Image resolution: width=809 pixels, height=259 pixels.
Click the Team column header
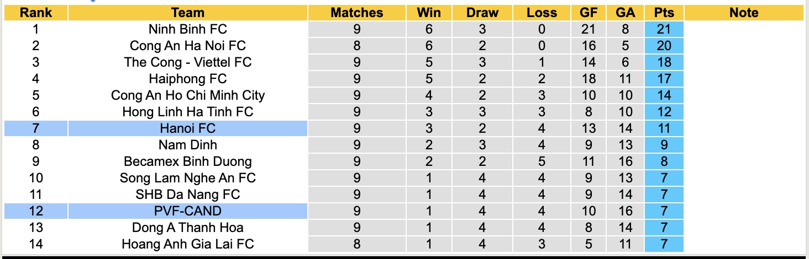pyautogui.click(x=188, y=13)
